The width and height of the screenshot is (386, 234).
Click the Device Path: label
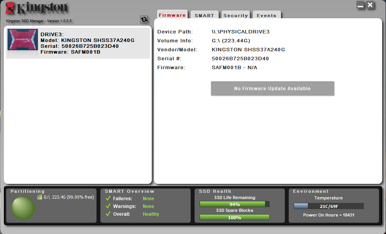point(175,32)
